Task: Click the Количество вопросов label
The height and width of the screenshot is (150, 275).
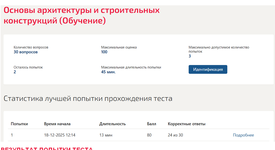Action: tap(31, 47)
